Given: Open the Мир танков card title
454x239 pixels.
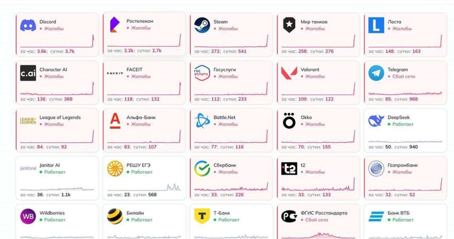Looking at the screenshot, I should pyautogui.click(x=314, y=22).
